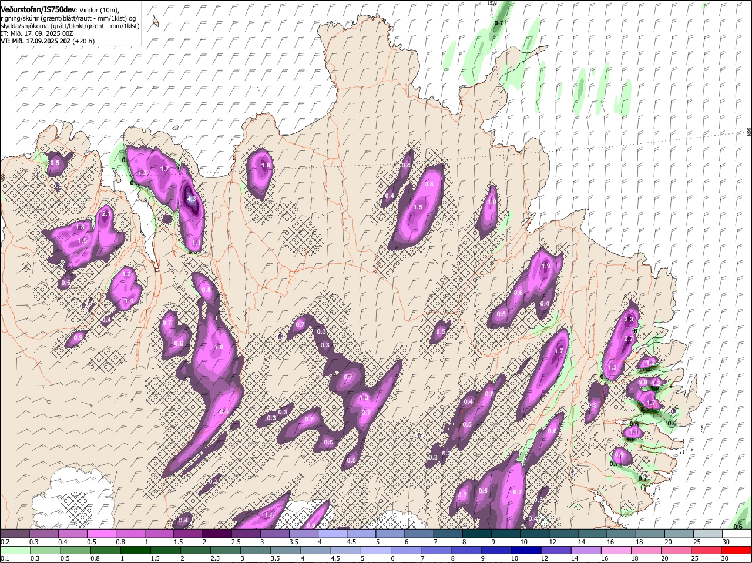The image size is (752, 563).
Task: Pick the red 30 swatch in green-to-red legend
Action: pos(737,550)
